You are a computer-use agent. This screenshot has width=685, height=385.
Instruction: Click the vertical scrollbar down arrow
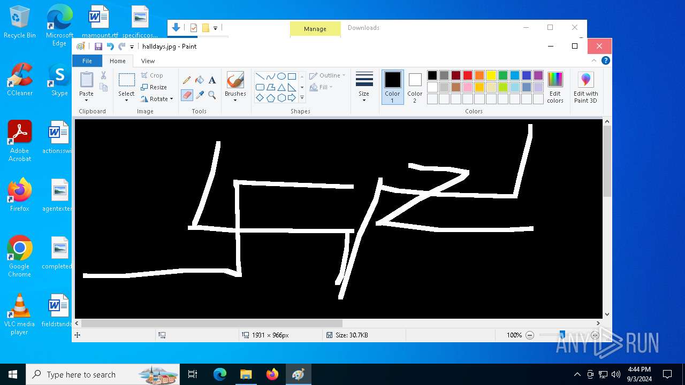(x=607, y=314)
